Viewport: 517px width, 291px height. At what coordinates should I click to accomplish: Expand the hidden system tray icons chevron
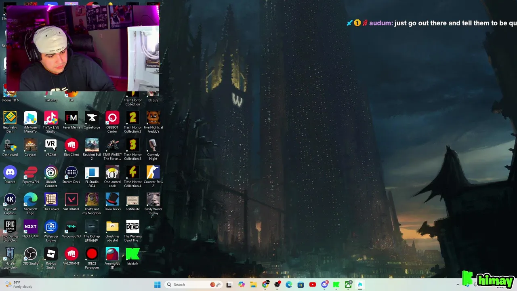point(458,285)
